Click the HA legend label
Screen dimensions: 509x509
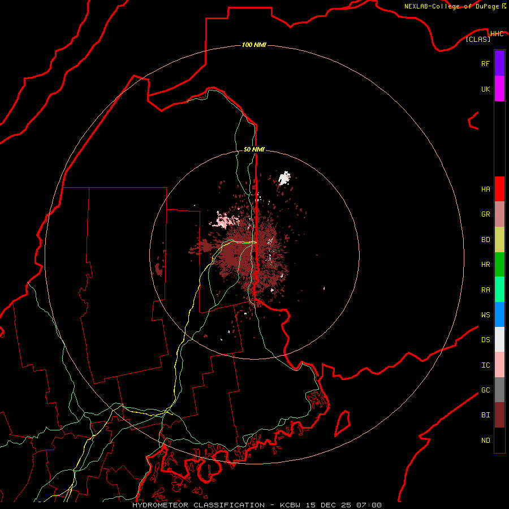485,189
